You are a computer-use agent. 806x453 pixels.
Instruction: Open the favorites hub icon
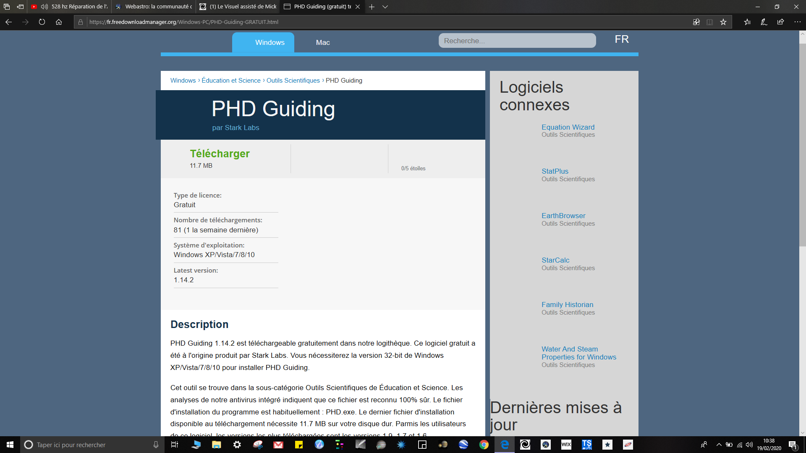(x=747, y=22)
